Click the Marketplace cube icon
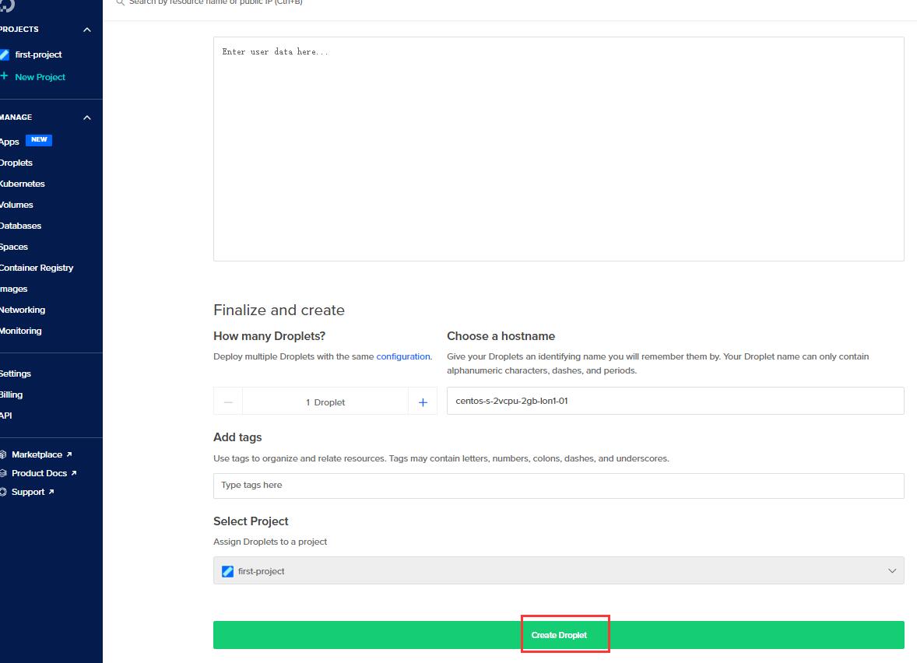 coord(3,454)
